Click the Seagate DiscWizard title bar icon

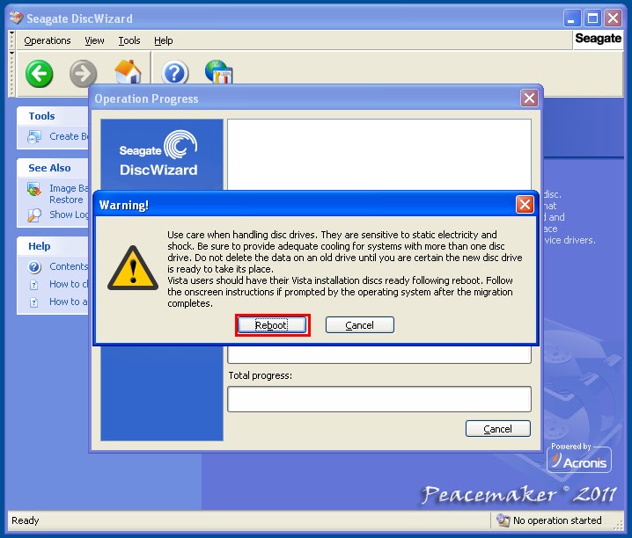click(16, 18)
